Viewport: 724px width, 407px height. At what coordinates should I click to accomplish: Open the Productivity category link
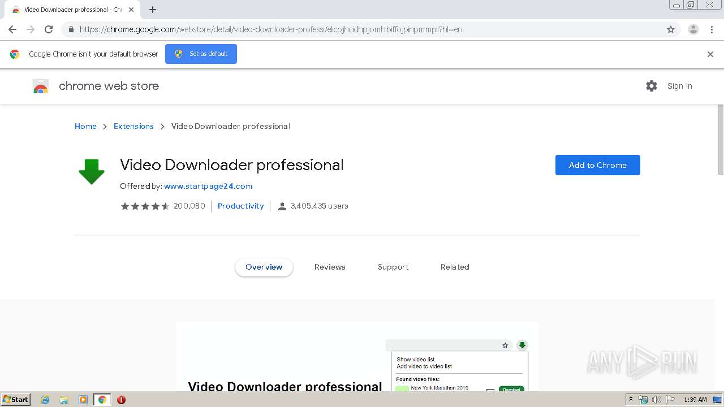(240, 206)
